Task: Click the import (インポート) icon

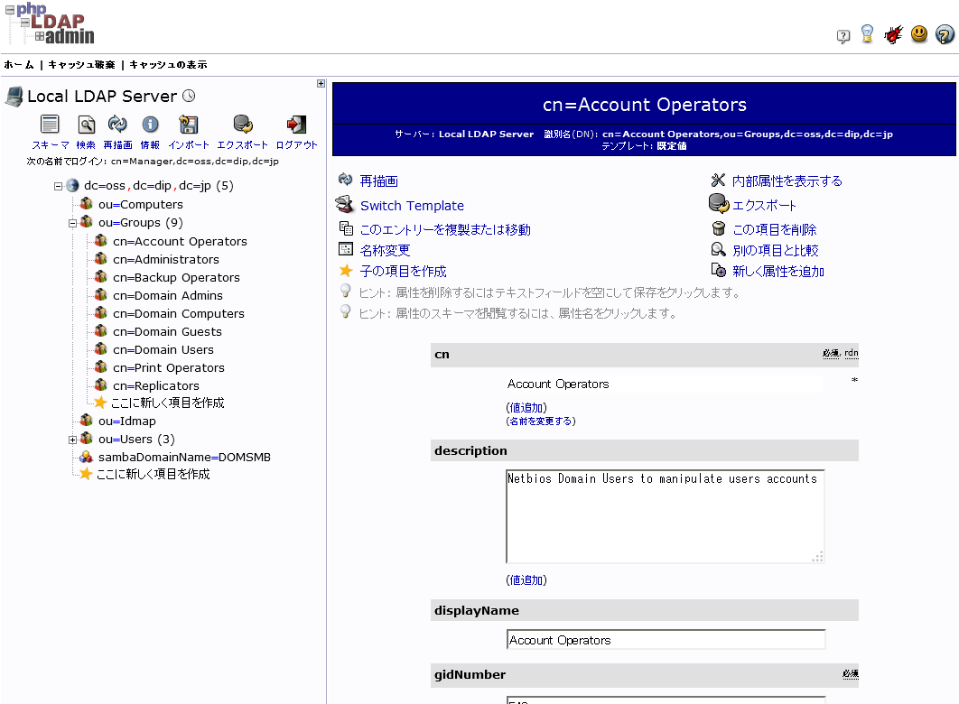Action: (189, 124)
